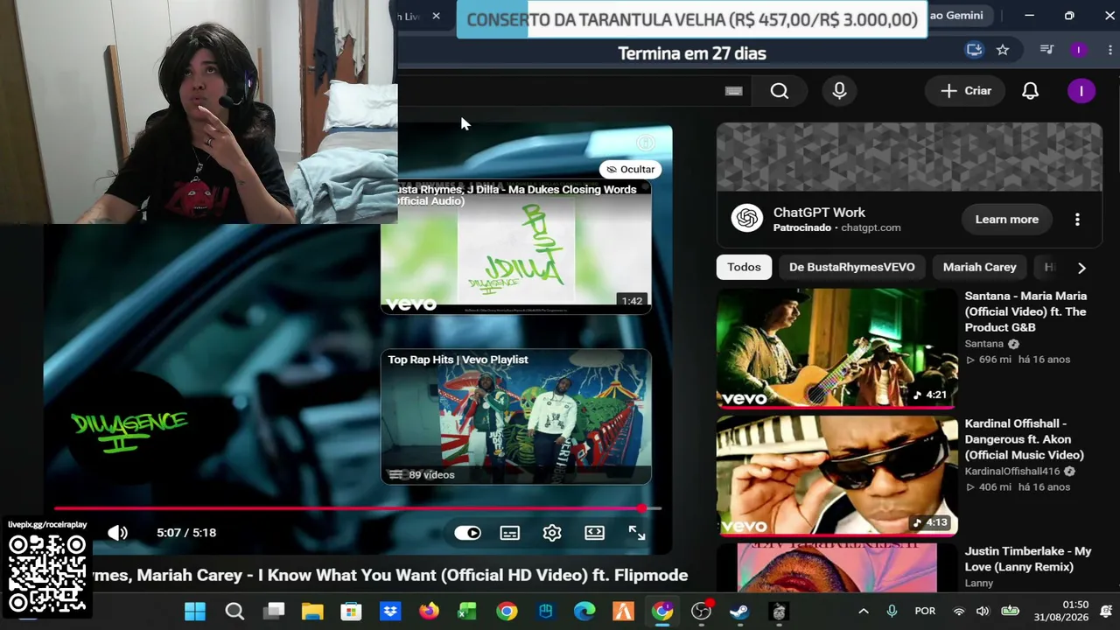
Task: Go to KardinalOffishall416 channel
Action: click(1012, 471)
